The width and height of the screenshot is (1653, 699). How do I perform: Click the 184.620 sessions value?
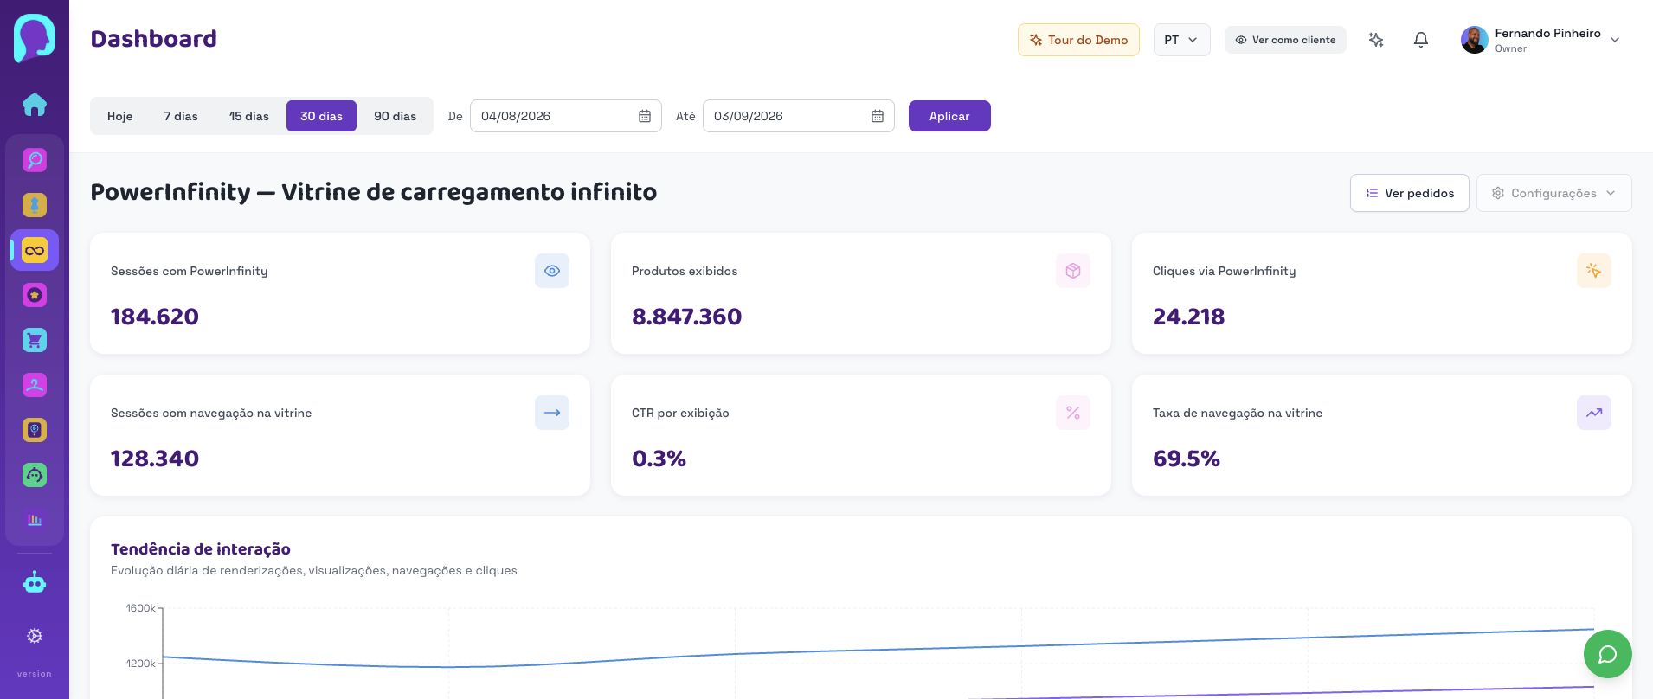155,317
